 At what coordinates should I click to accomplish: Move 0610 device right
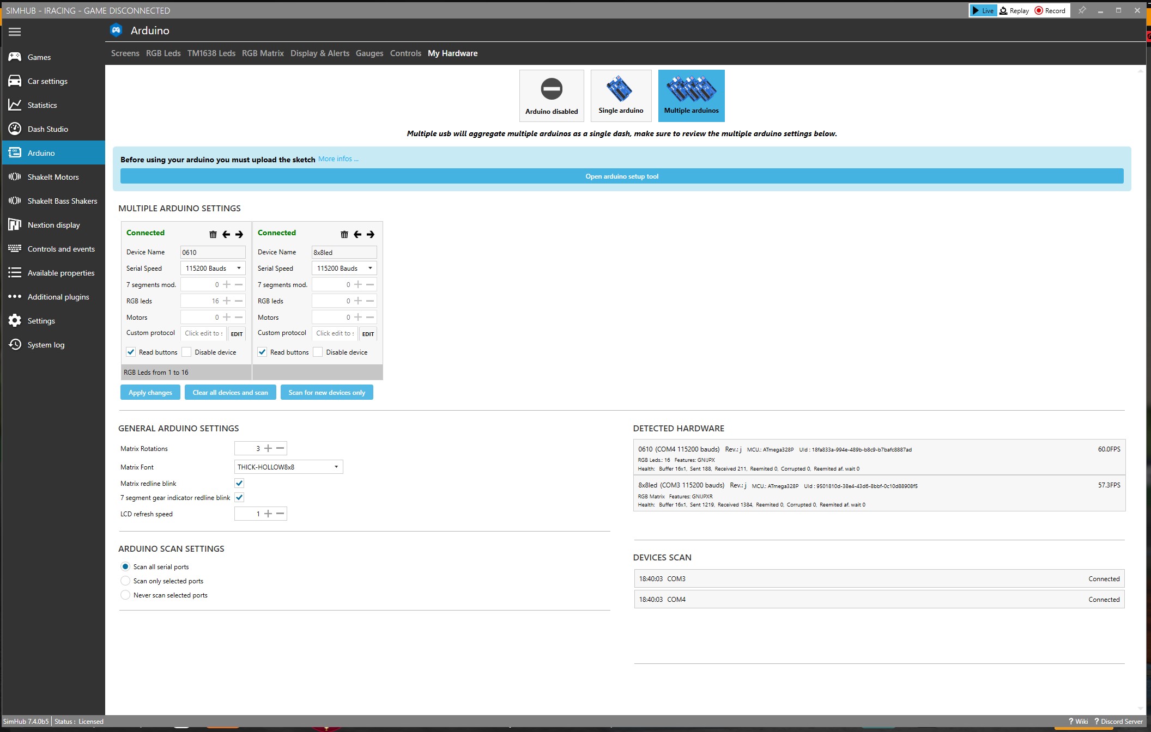[x=239, y=234]
